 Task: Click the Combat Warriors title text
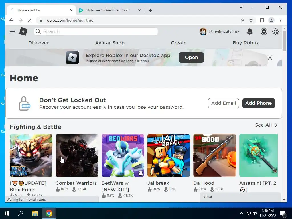[x=76, y=183]
